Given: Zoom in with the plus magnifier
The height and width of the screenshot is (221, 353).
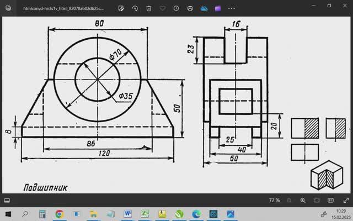Looking at the screenshot, I should (303, 200).
